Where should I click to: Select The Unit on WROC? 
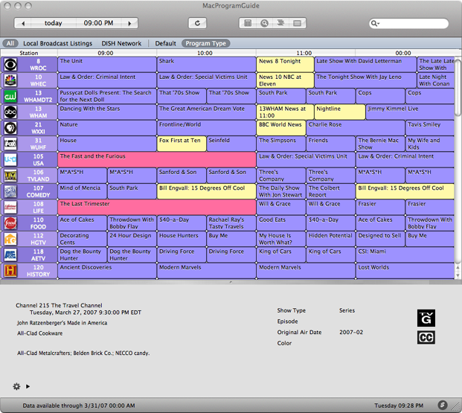[107, 65]
